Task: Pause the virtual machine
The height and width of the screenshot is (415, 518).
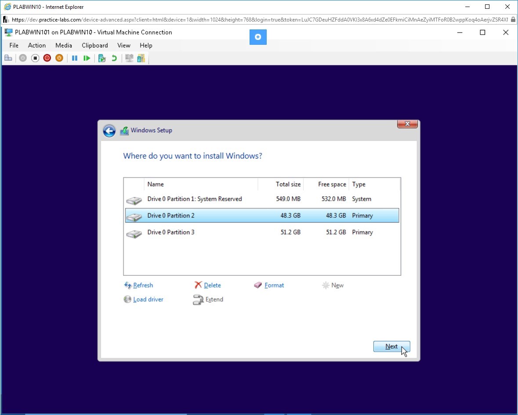Action: tap(75, 58)
